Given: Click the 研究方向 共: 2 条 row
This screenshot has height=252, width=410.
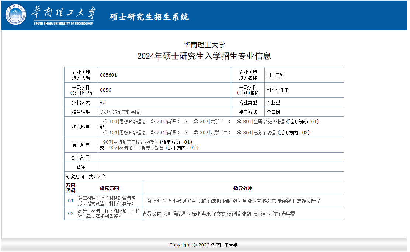Looking at the screenshot, I should click(x=204, y=176).
